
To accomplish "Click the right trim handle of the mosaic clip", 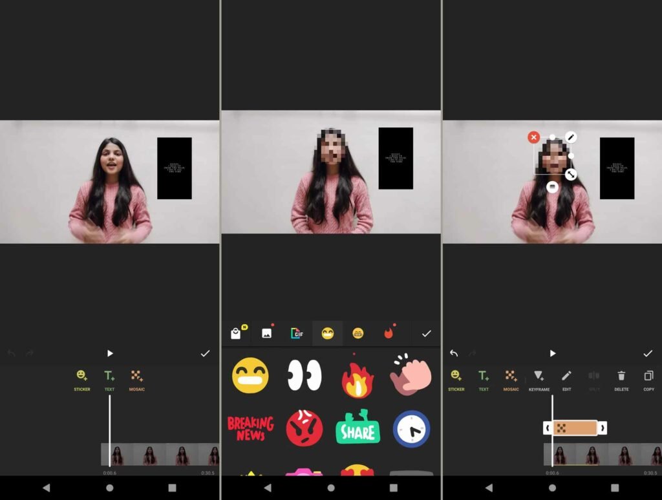I will point(603,428).
